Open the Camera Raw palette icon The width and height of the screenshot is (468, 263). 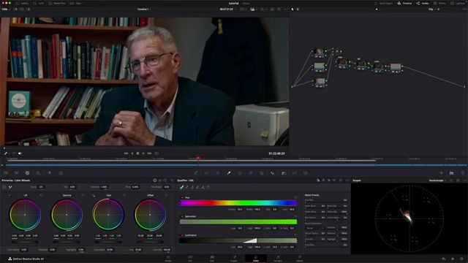coord(6,173)
